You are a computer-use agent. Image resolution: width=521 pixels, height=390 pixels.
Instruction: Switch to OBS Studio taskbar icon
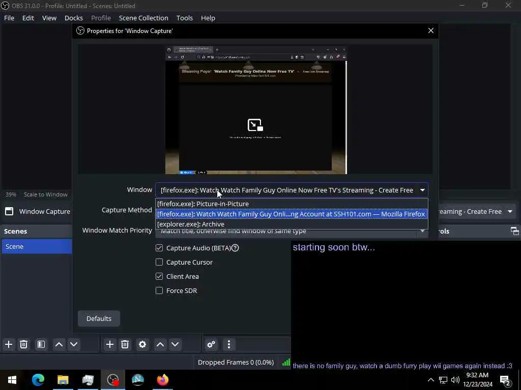pyautogui.click(x=113, y=380)
